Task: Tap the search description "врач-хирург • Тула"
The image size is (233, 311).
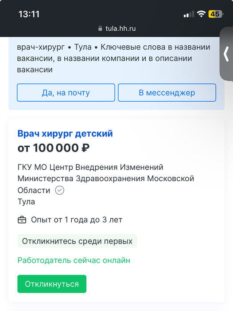Action: 54,47
